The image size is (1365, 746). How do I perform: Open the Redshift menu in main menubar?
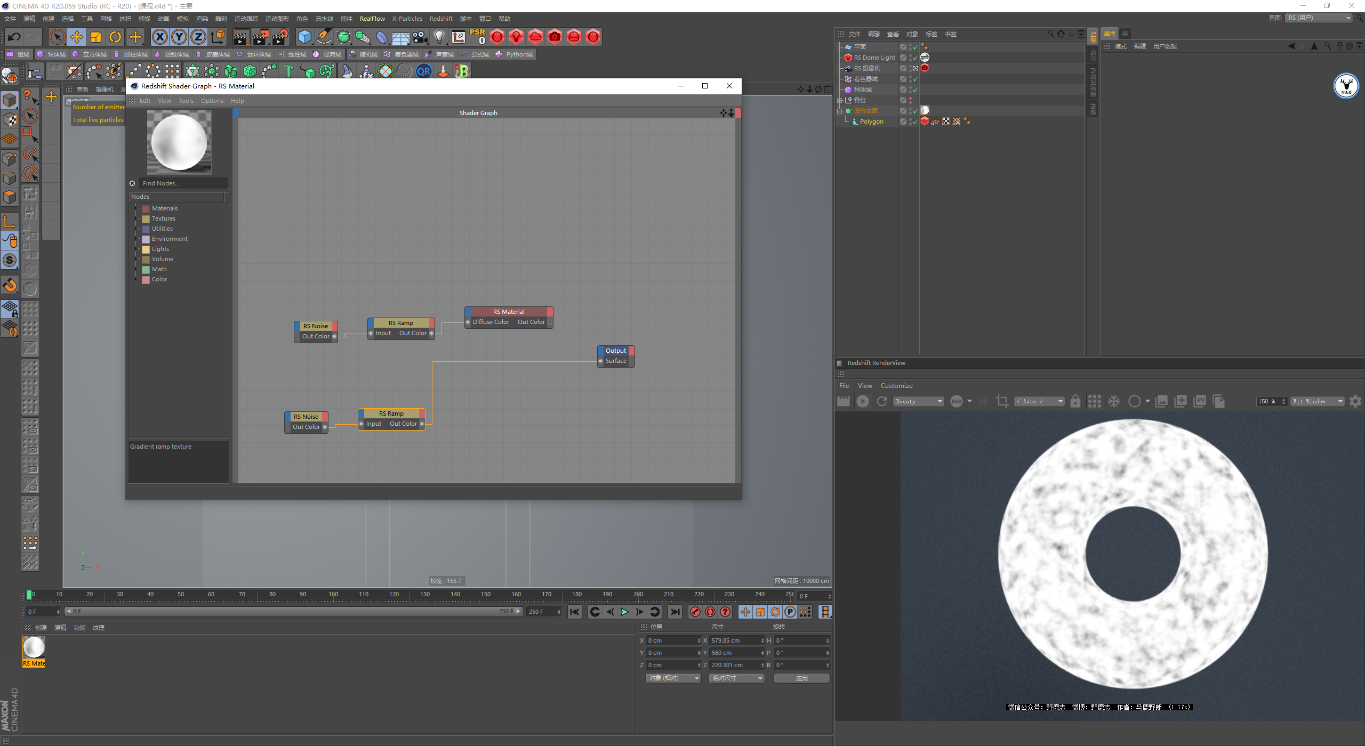tap(440, 19)
